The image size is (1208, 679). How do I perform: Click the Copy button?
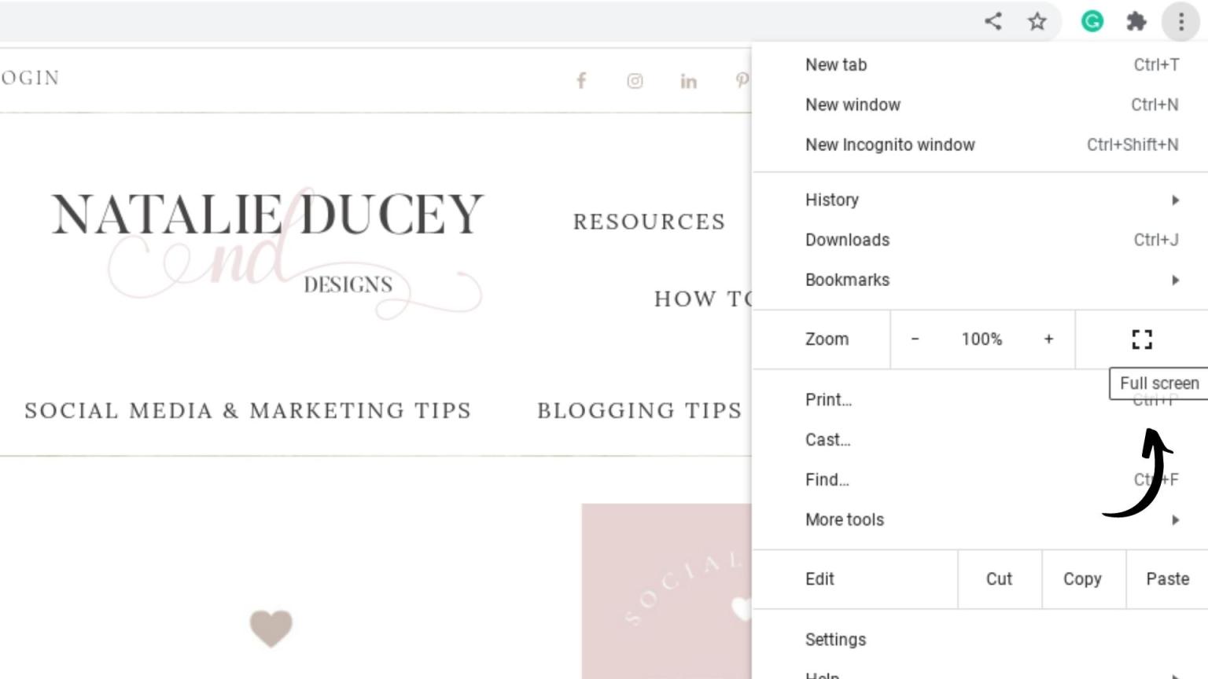[x=1083, y=579]
